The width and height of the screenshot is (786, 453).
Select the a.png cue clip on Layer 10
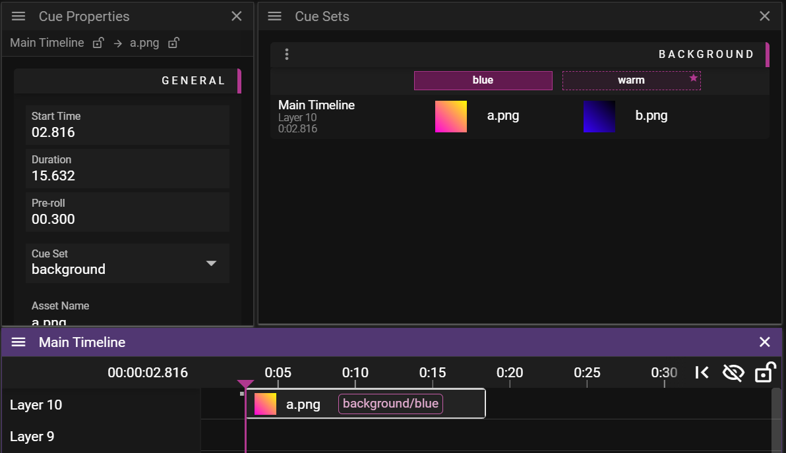[x=365, y=404]
